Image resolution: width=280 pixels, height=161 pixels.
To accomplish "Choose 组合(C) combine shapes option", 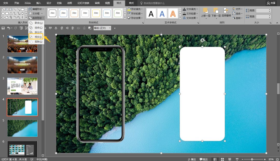I will click(x=36, y=28).
